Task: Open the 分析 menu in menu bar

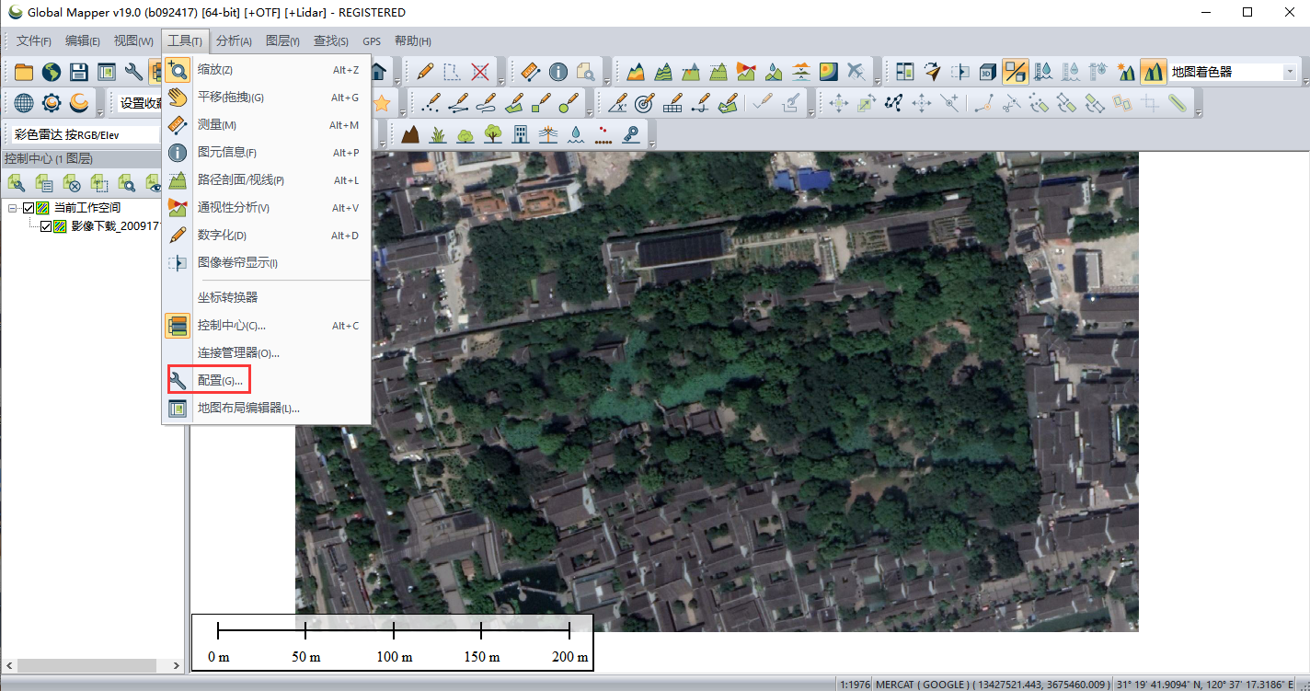Action: point(234,41)
